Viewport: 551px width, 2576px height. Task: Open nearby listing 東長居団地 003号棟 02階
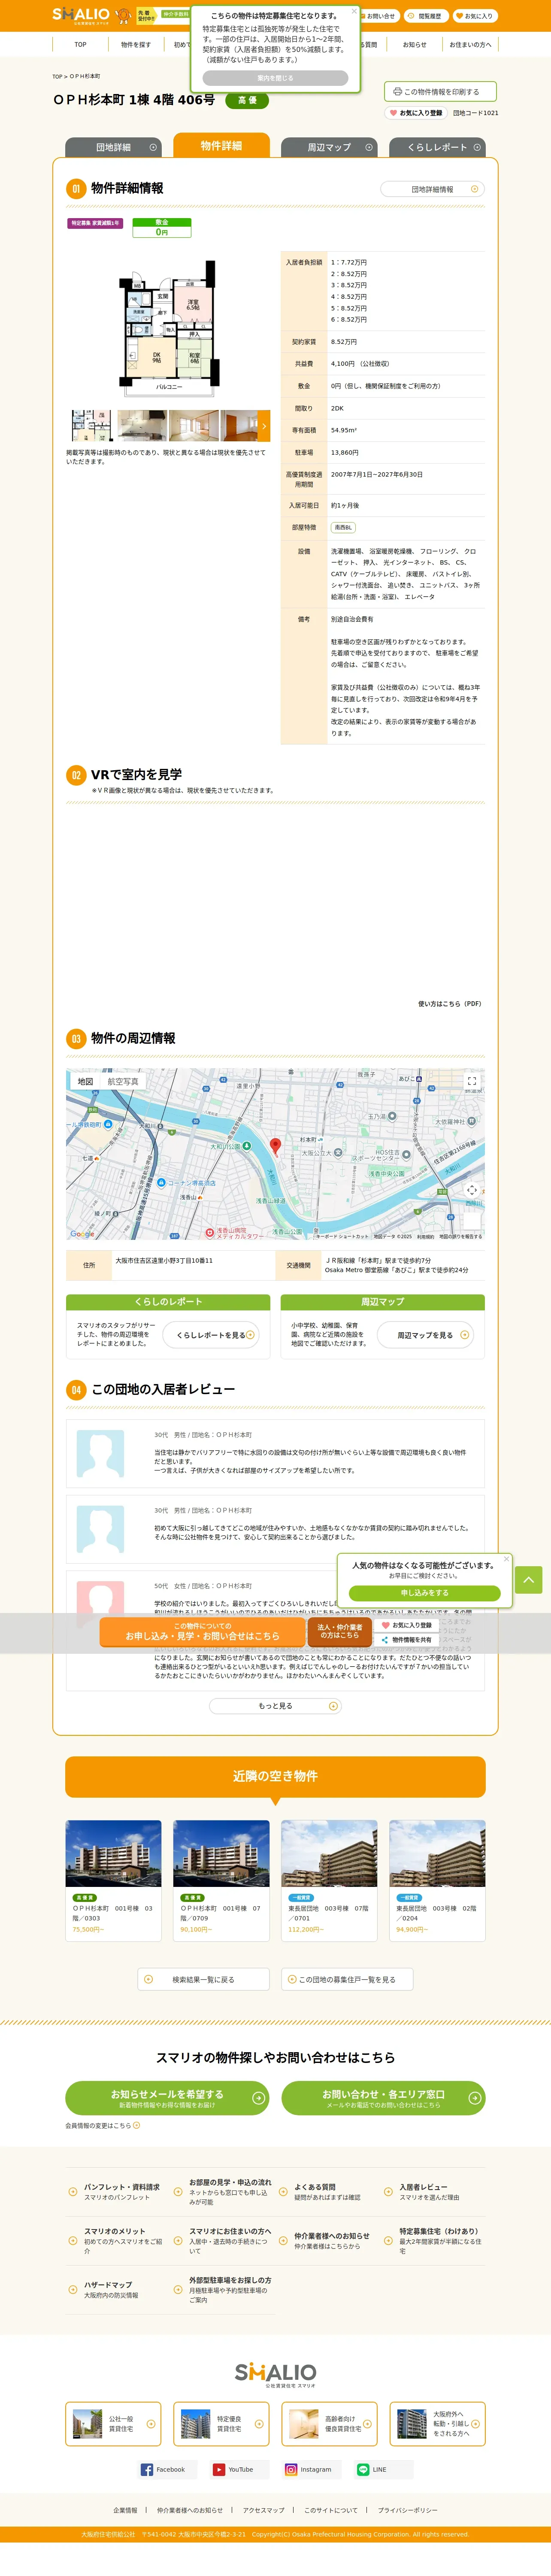click(x=437, y=1880)
